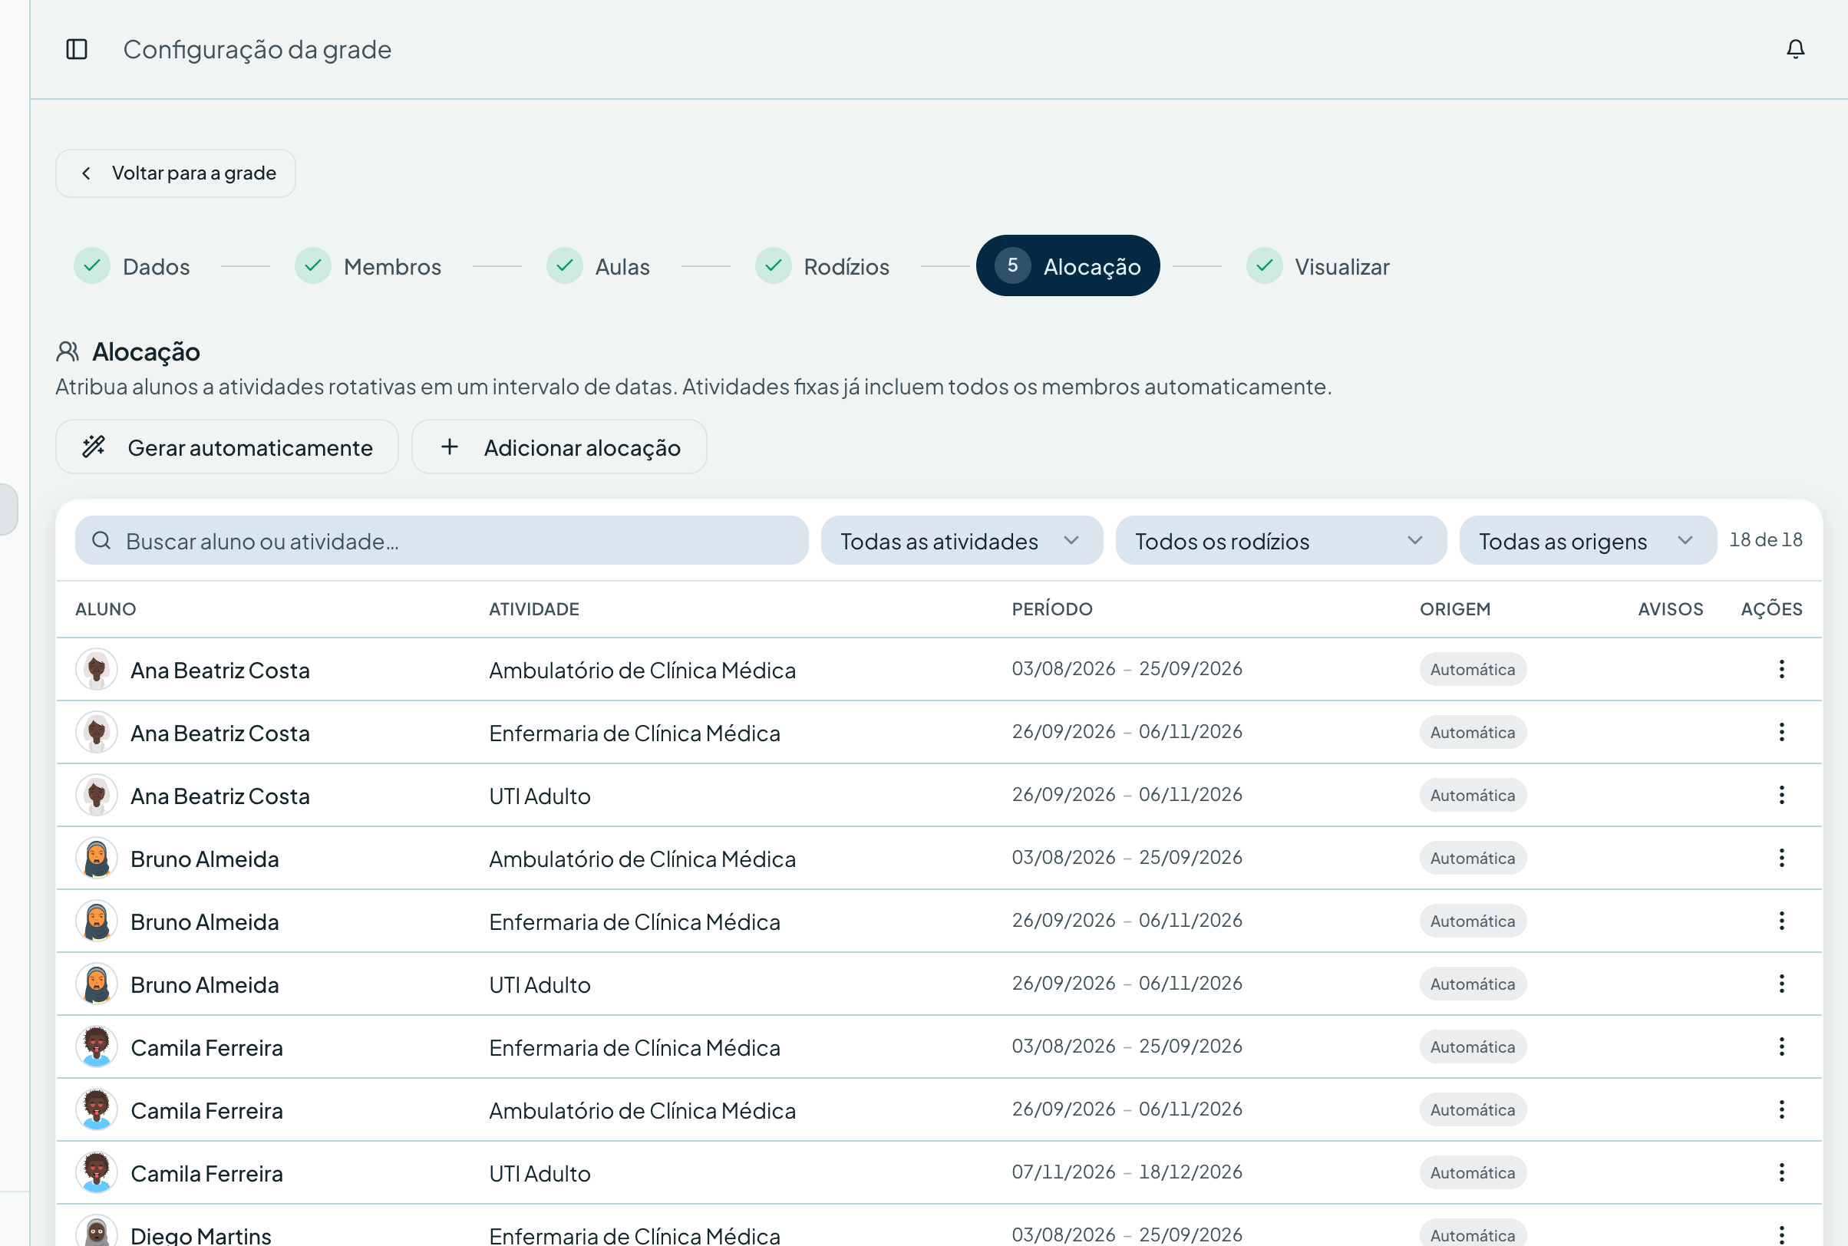Select the active Alocação step
The height and width of the screenshot is (1246, 1848).
tap(1068, 265)
